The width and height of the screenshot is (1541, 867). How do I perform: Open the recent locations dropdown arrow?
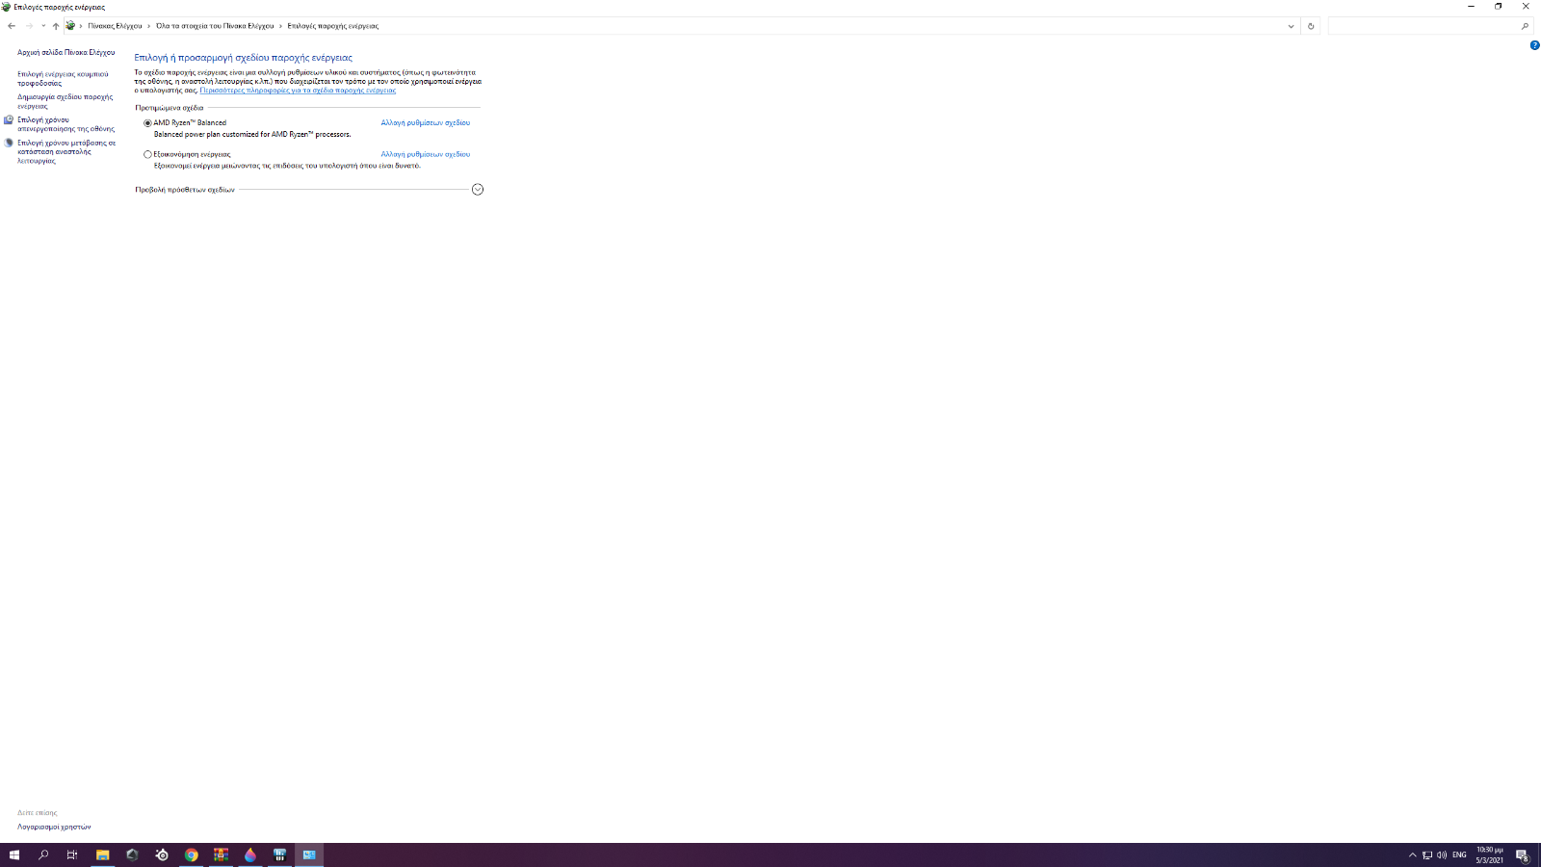pos(43,26)
